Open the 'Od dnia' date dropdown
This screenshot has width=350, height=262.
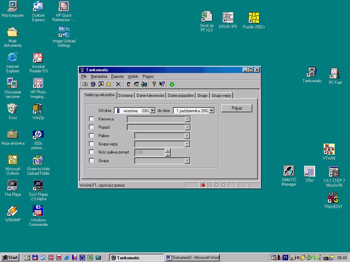[152, 111]
